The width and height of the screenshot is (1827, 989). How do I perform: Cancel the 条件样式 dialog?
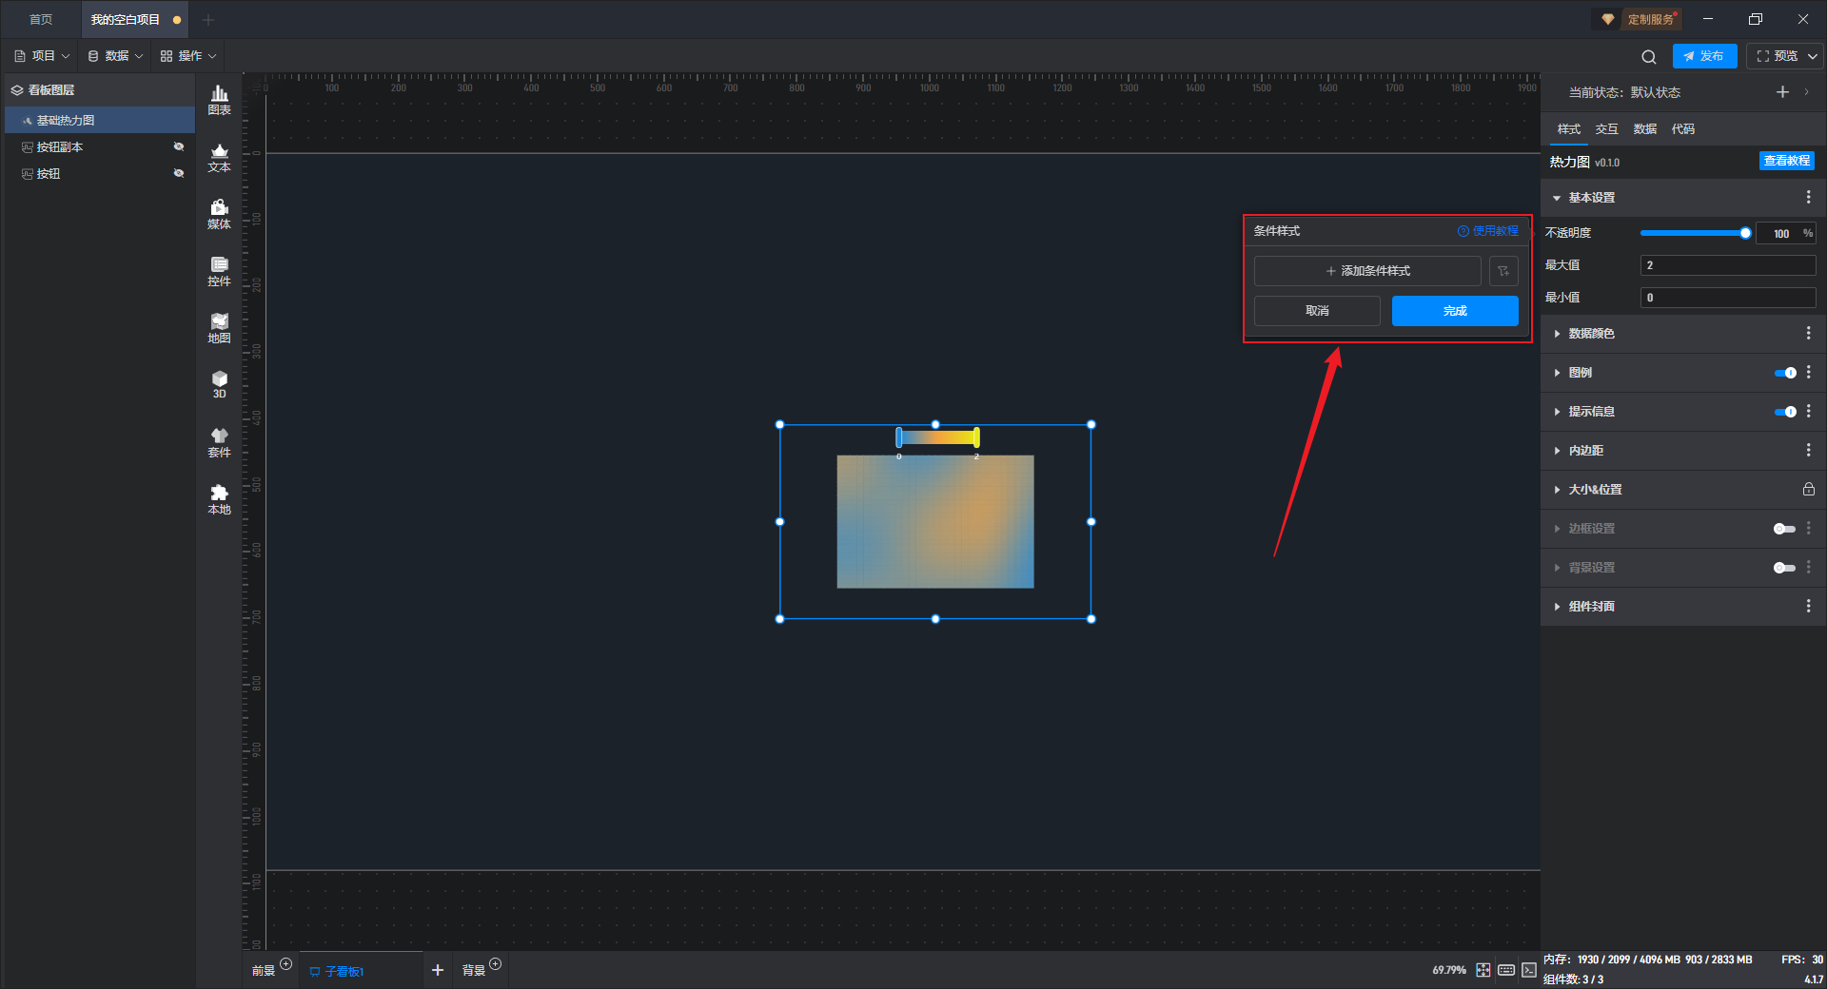[x=1317, y=311]
